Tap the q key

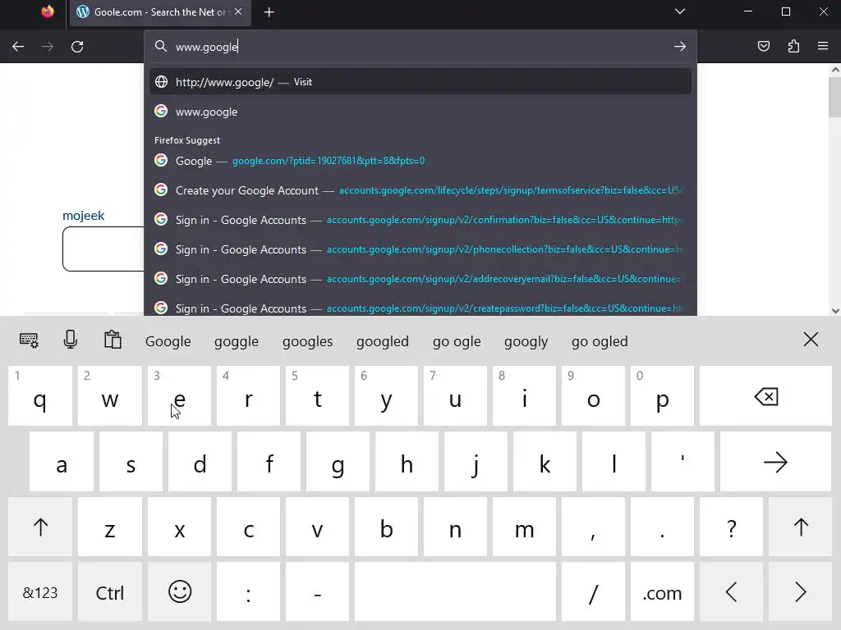coord(40,396)
